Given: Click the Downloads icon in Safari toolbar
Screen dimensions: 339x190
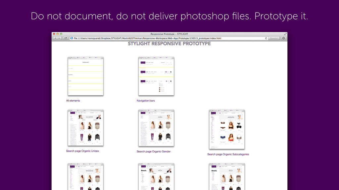Looking at the screenshot, I should pyautogui.click(x=283, y=38).
